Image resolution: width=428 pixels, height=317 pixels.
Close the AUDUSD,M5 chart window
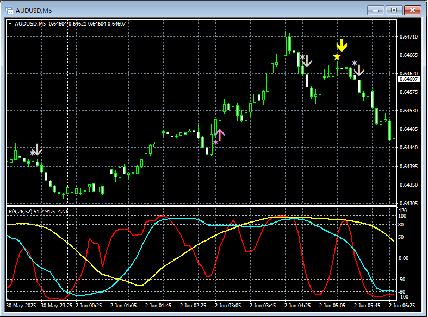pos(412,10)
